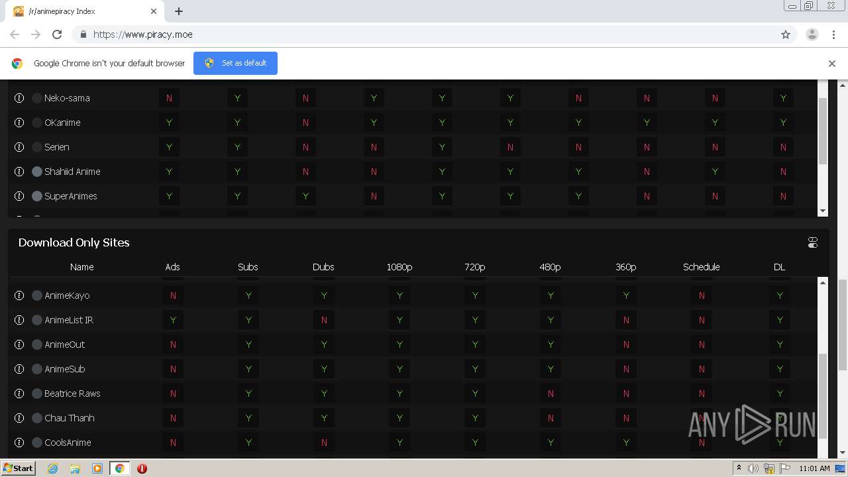Open media player from taskbar
This screenshot has width=848, height=477.
[x=97, y=468]
